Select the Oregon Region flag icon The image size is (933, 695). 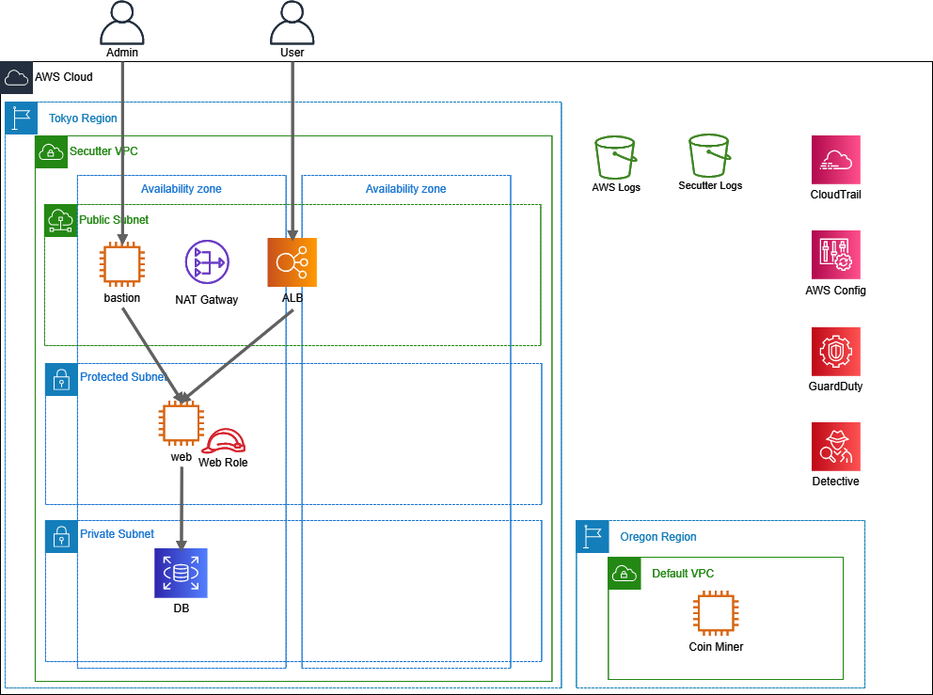[x=593, y=537]
